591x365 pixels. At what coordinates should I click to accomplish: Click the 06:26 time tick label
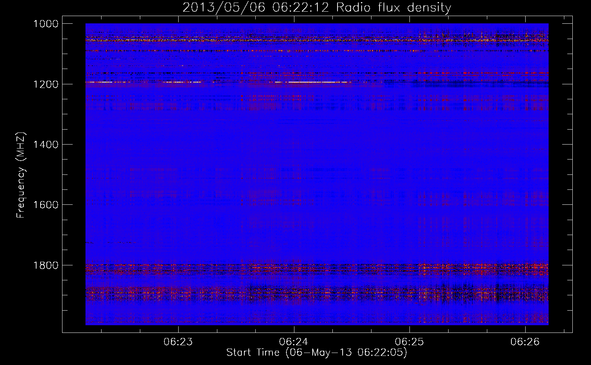pos(525,342)
